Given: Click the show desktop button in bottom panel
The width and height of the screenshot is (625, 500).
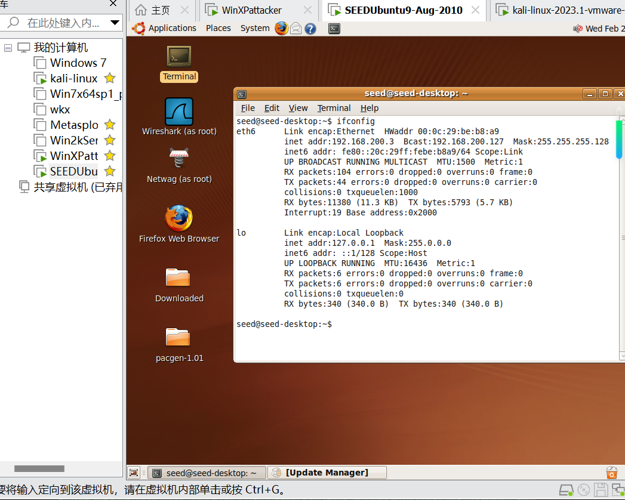Looking at the screenshot, I should (134, 473).
